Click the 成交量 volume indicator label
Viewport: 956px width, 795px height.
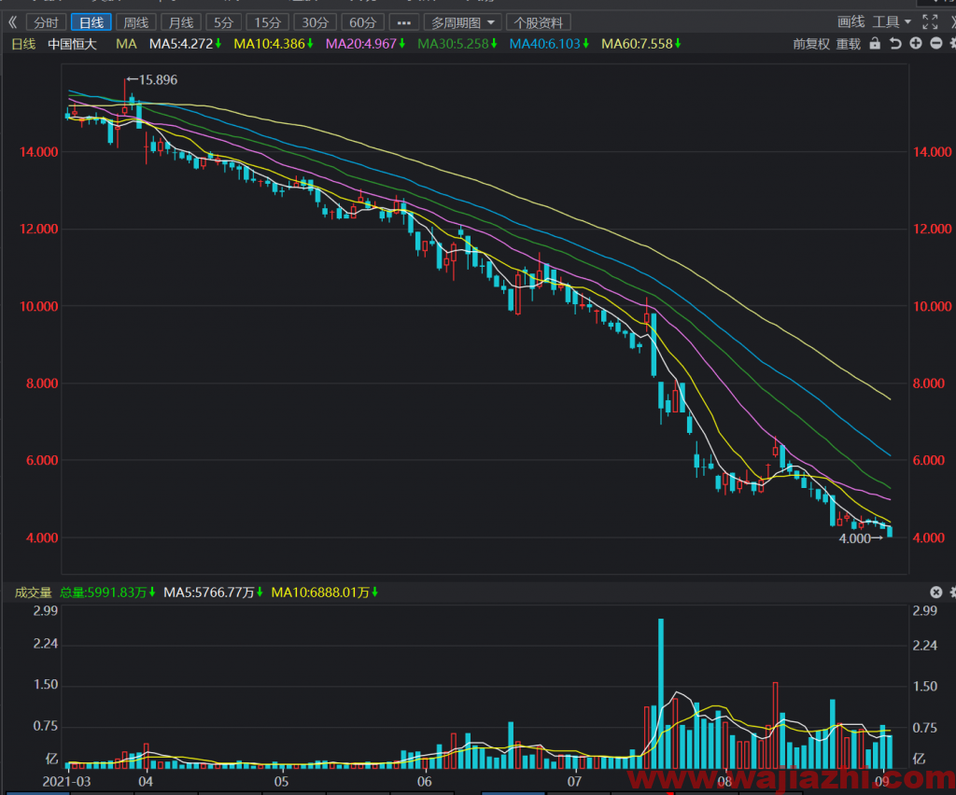(33, 593)
